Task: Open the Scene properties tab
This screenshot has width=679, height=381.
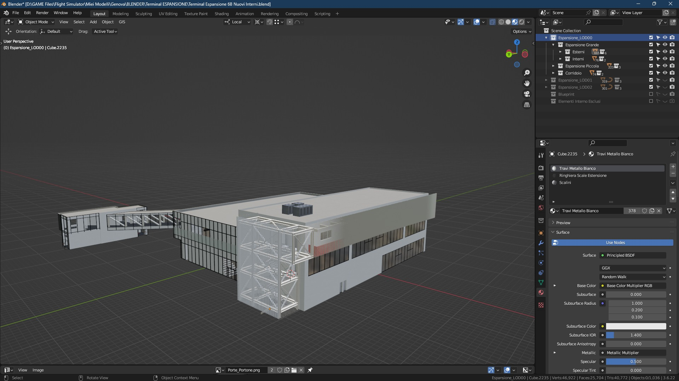Action: pyautogui.click(x=541, y=198)
